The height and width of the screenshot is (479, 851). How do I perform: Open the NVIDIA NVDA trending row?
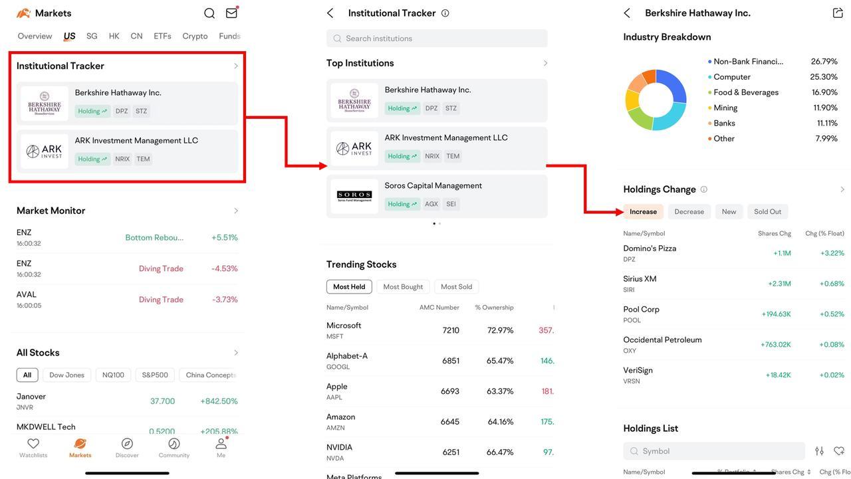point(439,452)
